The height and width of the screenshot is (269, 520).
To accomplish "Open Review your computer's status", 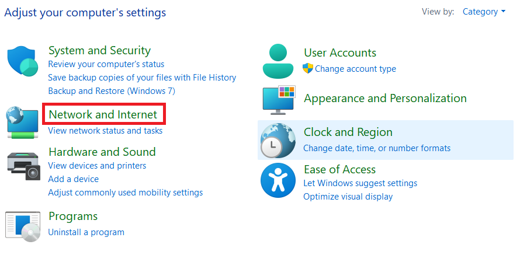I will [106, 64].
